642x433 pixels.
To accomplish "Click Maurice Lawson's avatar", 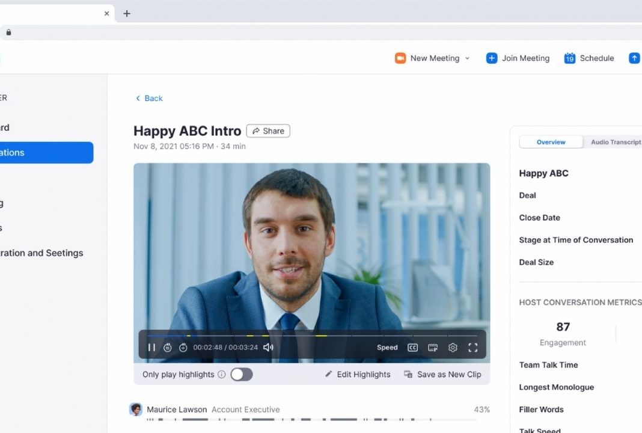I will (136, 409).
